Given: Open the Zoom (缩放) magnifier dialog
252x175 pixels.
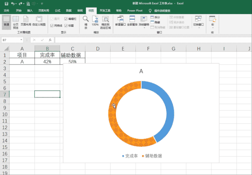Looking at the screenshot, I should (86, 22).
